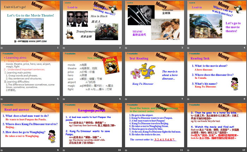Click slide number 8 label
This screenshot has width=247, height=152.
pyautogui.click(x=245, y=99)
